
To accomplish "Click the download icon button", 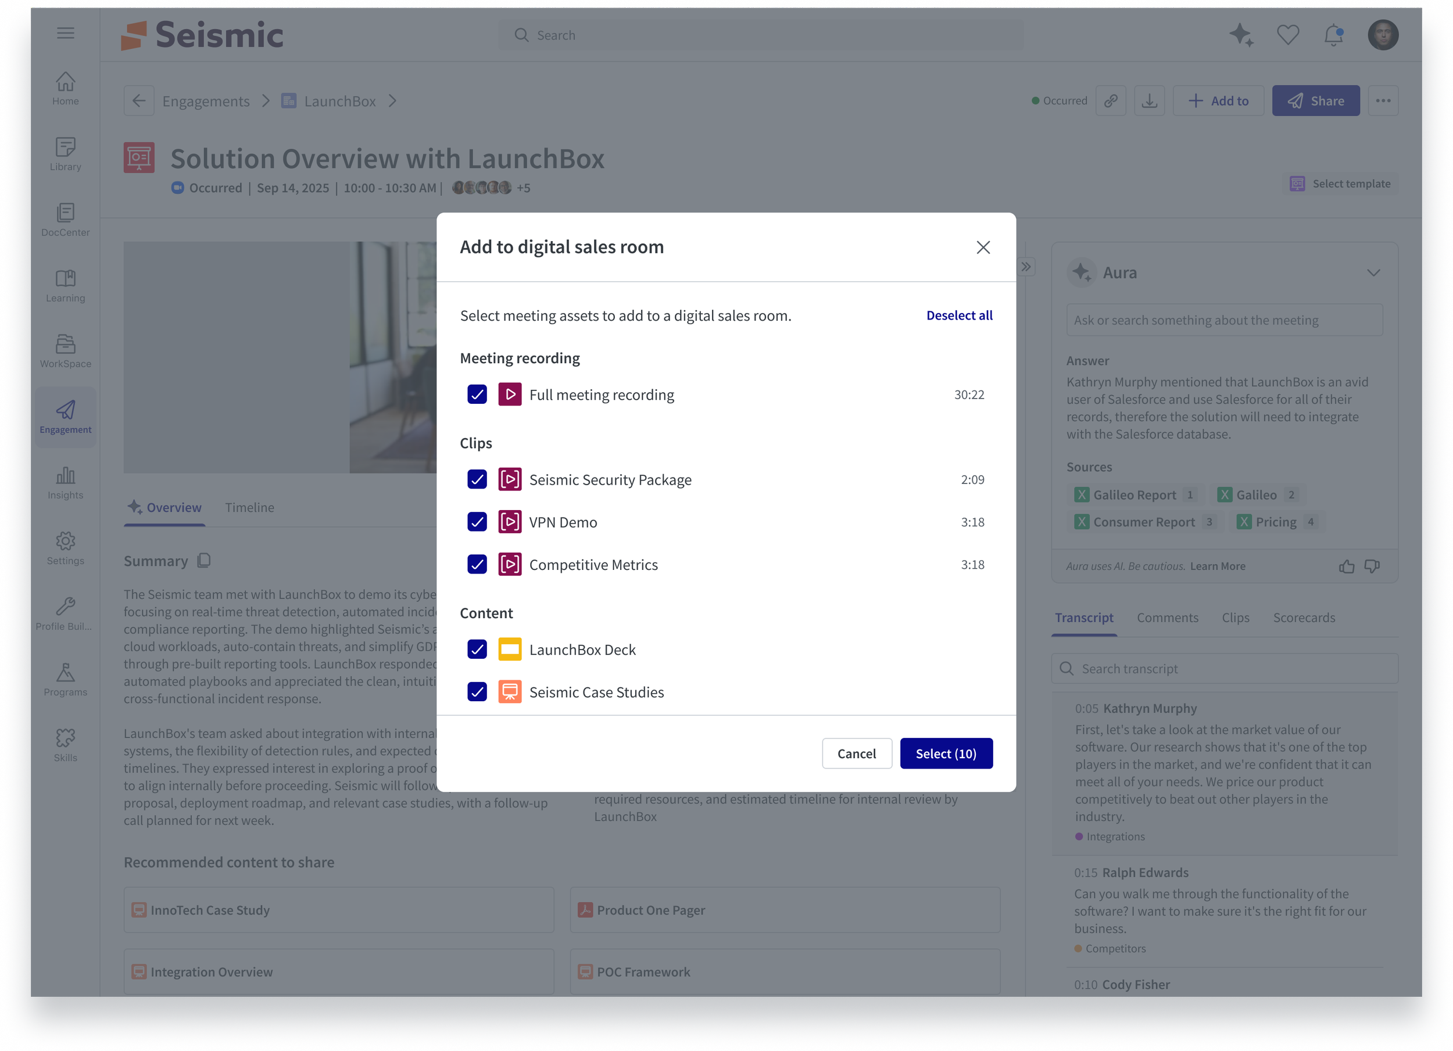I will point(1150,101).
